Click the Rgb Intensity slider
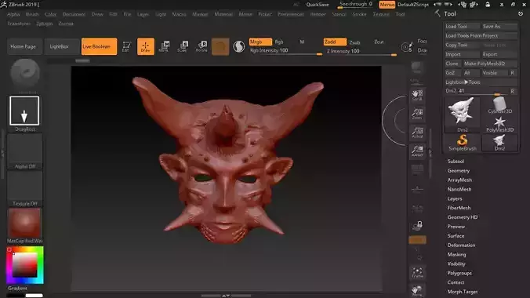 [286, 51]
